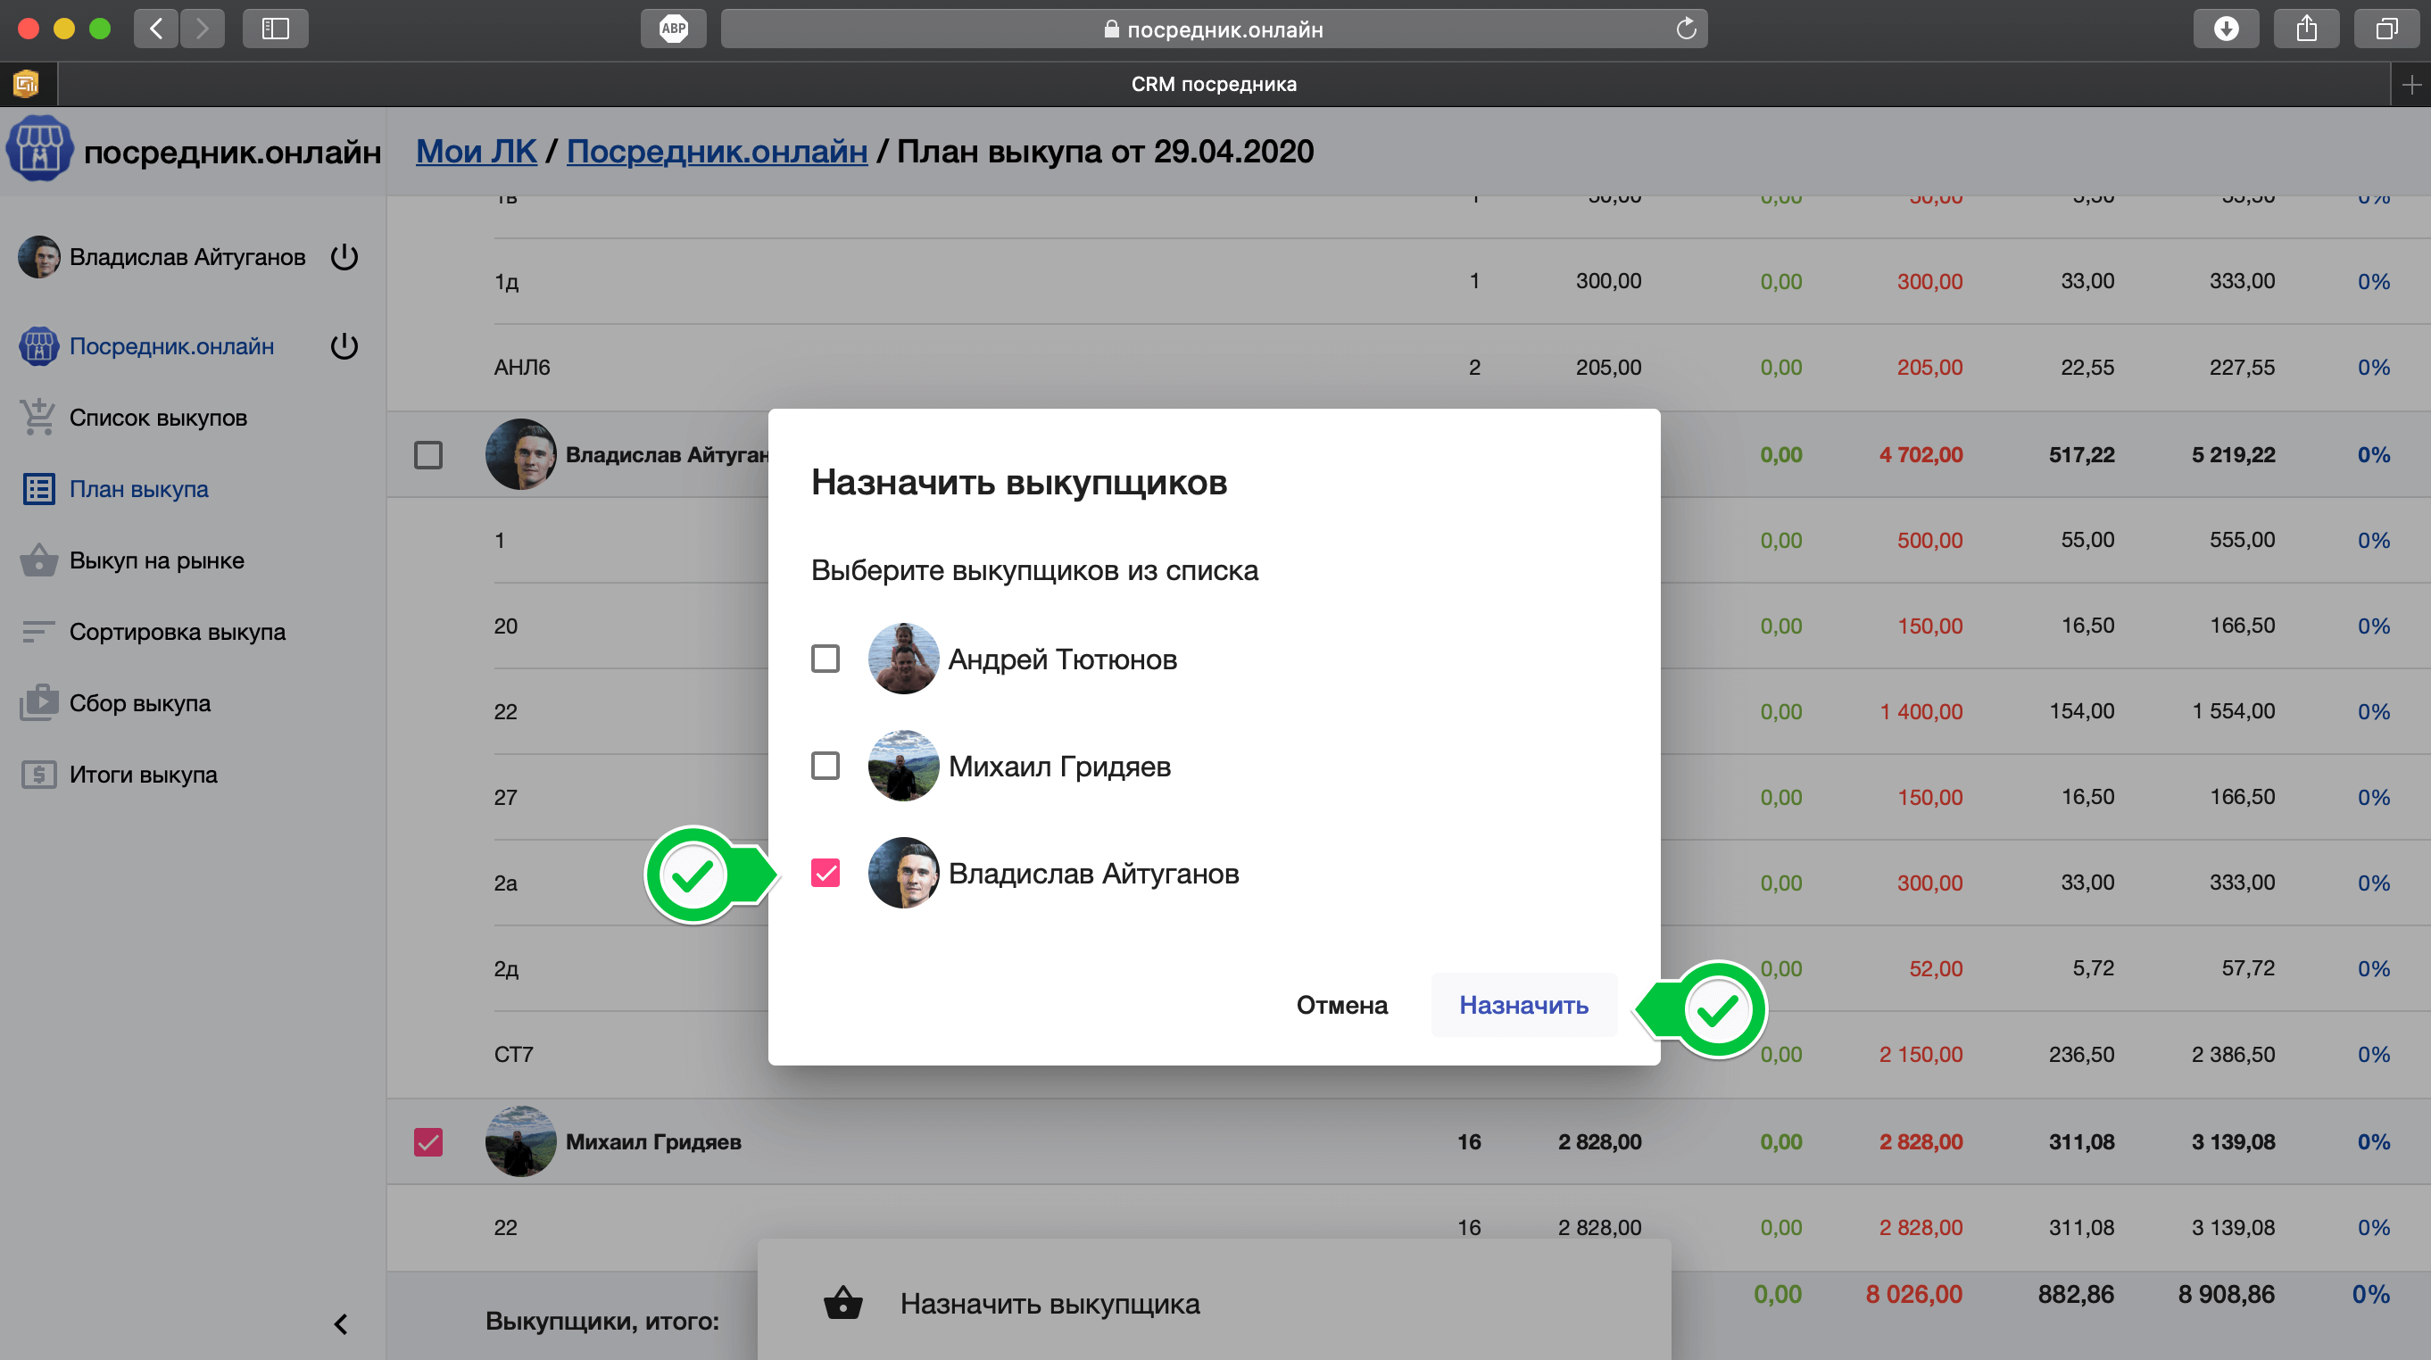Click the Safari share icon
2431x1360 pixels.
click(2305, 29)
